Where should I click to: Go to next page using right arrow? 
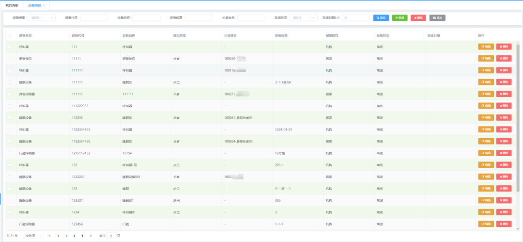(x=91, y=236)
